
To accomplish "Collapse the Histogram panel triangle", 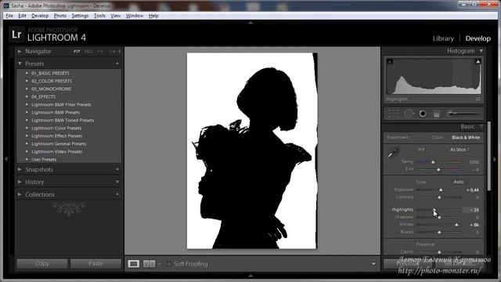I will click(481, 51).
